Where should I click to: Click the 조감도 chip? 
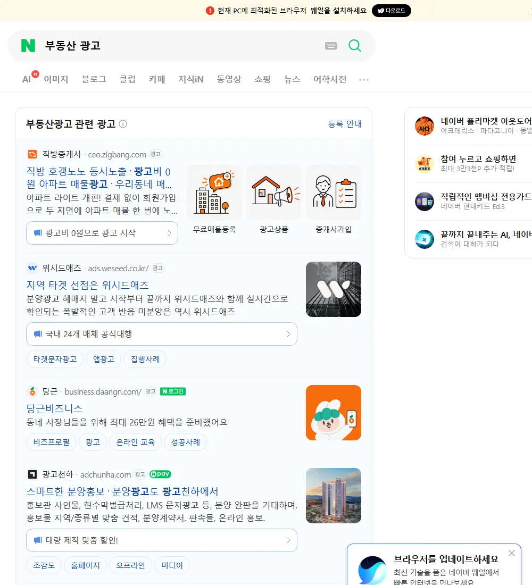[44, 565]
